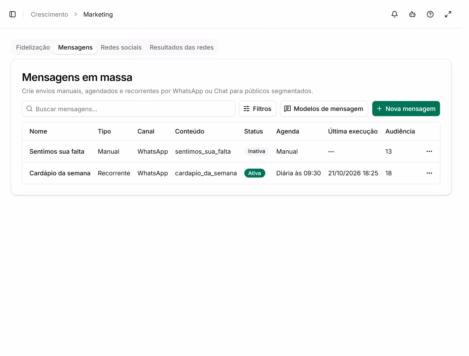469x356 pixels.
Task: Click the Conteúdo column header
Action: pos(190,131)
